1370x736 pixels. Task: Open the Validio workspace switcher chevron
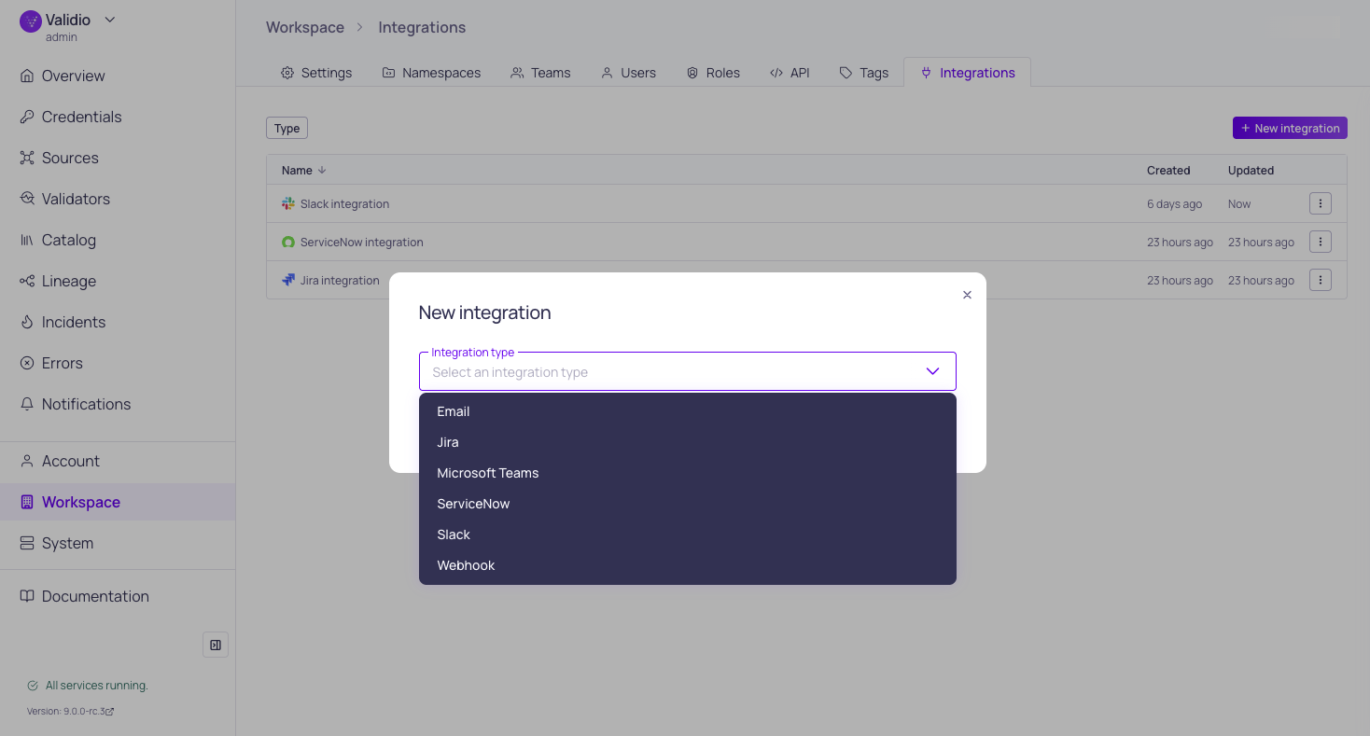[x=110, y=20]
